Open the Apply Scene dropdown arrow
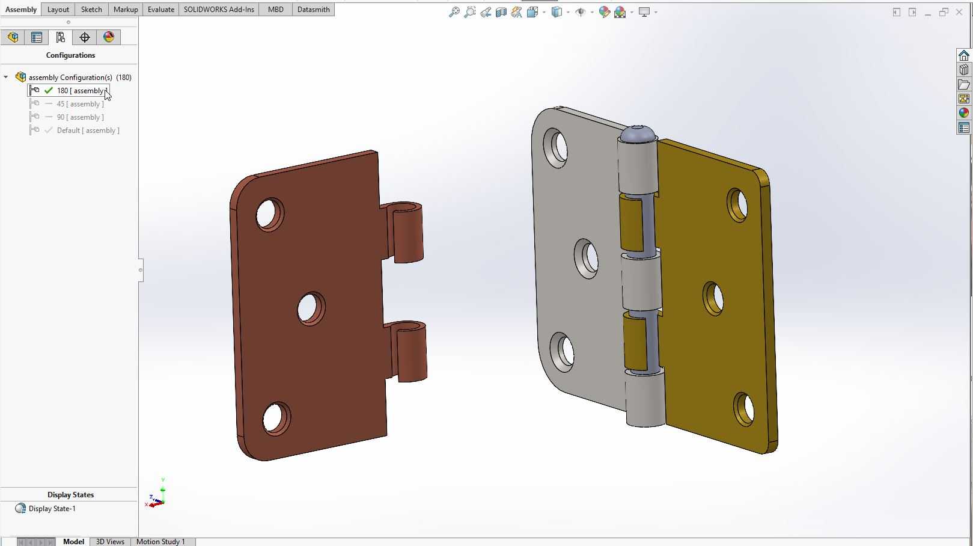Viewport: 973px width, 546px height. click(x=632, y=12)
